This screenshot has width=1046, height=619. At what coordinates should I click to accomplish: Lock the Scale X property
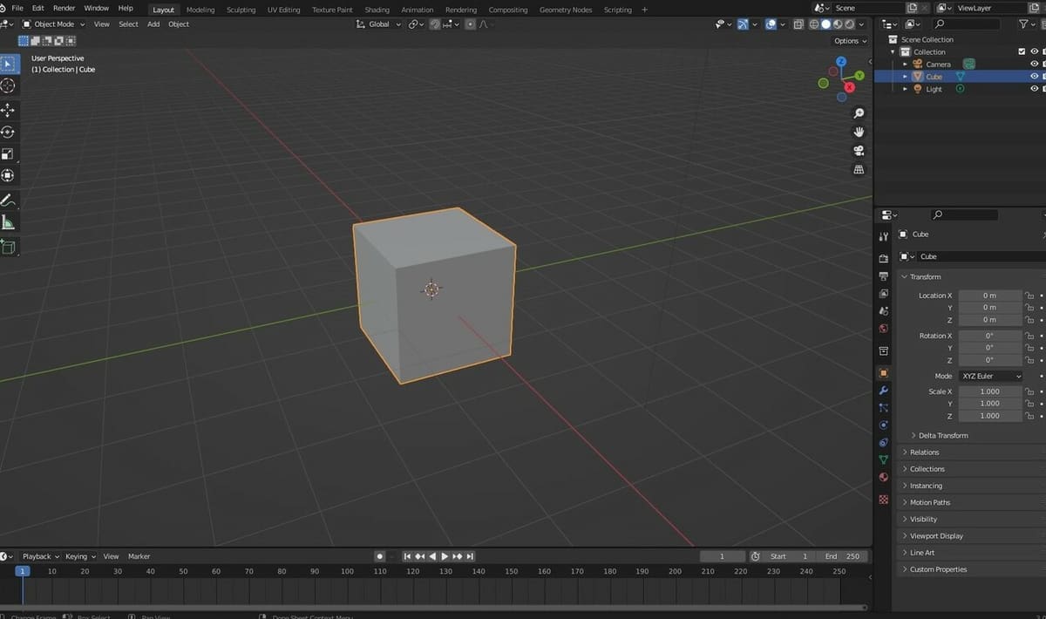[1029, 391]
